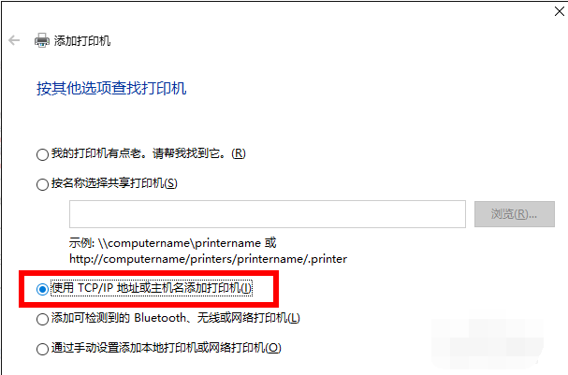Click the printer icon beside 添加打印机
This screenshot has height=375, width=568.
click(x=42, y=40)
